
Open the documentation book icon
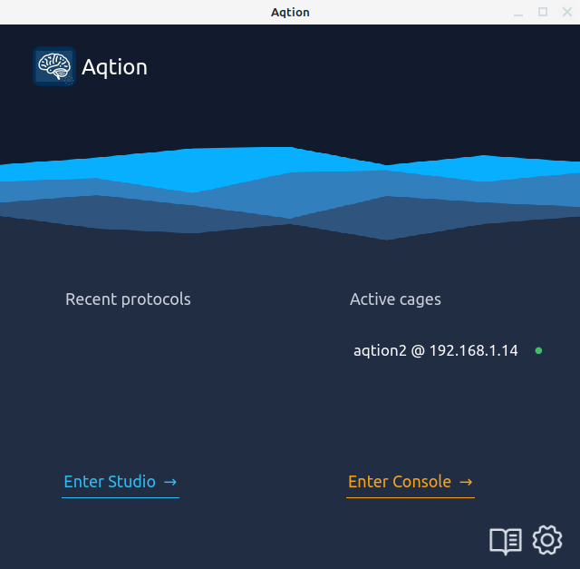506,541
